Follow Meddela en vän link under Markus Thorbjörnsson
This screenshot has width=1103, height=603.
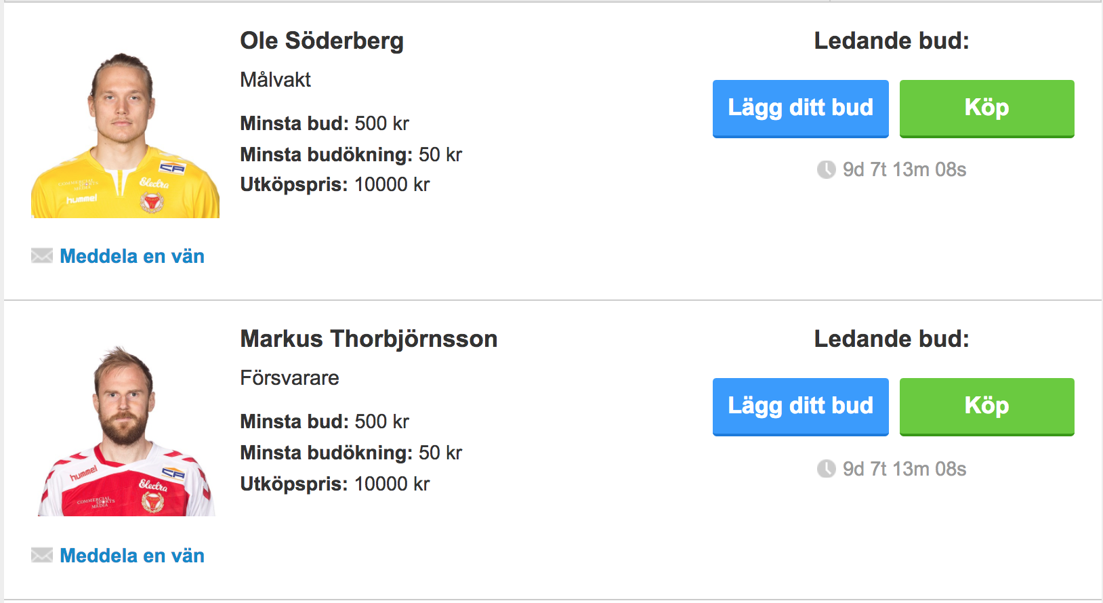[x=132, y=556]
